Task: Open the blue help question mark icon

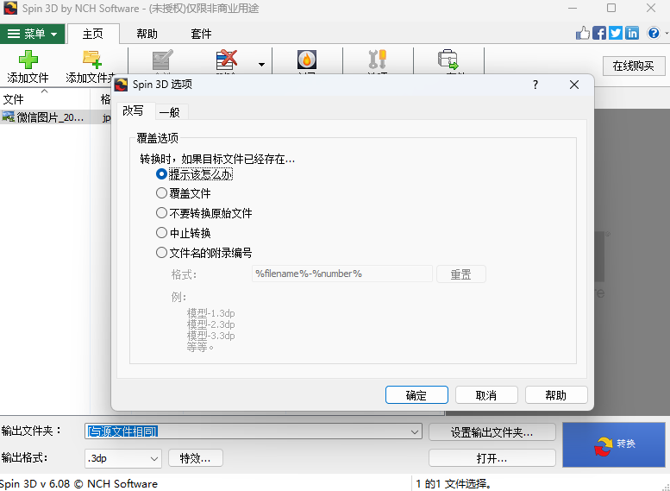Action: click(x=654, y=33)
